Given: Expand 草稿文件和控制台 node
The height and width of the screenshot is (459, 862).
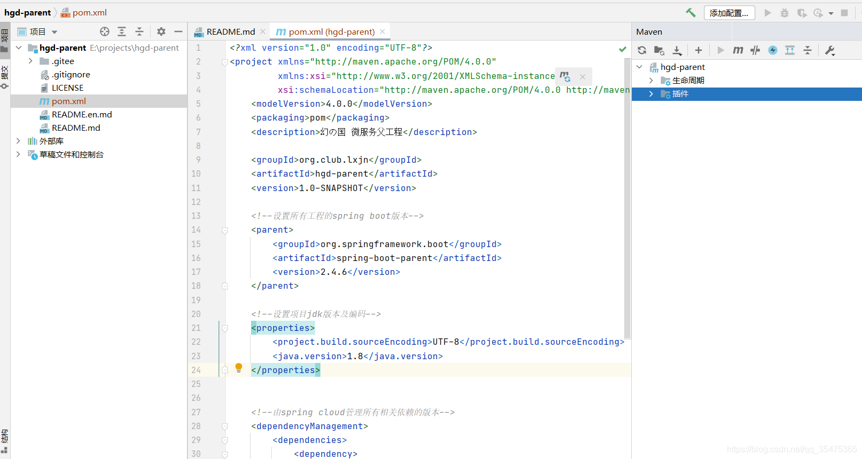Looking at the screenshot, I should click(x=19, y=154).
